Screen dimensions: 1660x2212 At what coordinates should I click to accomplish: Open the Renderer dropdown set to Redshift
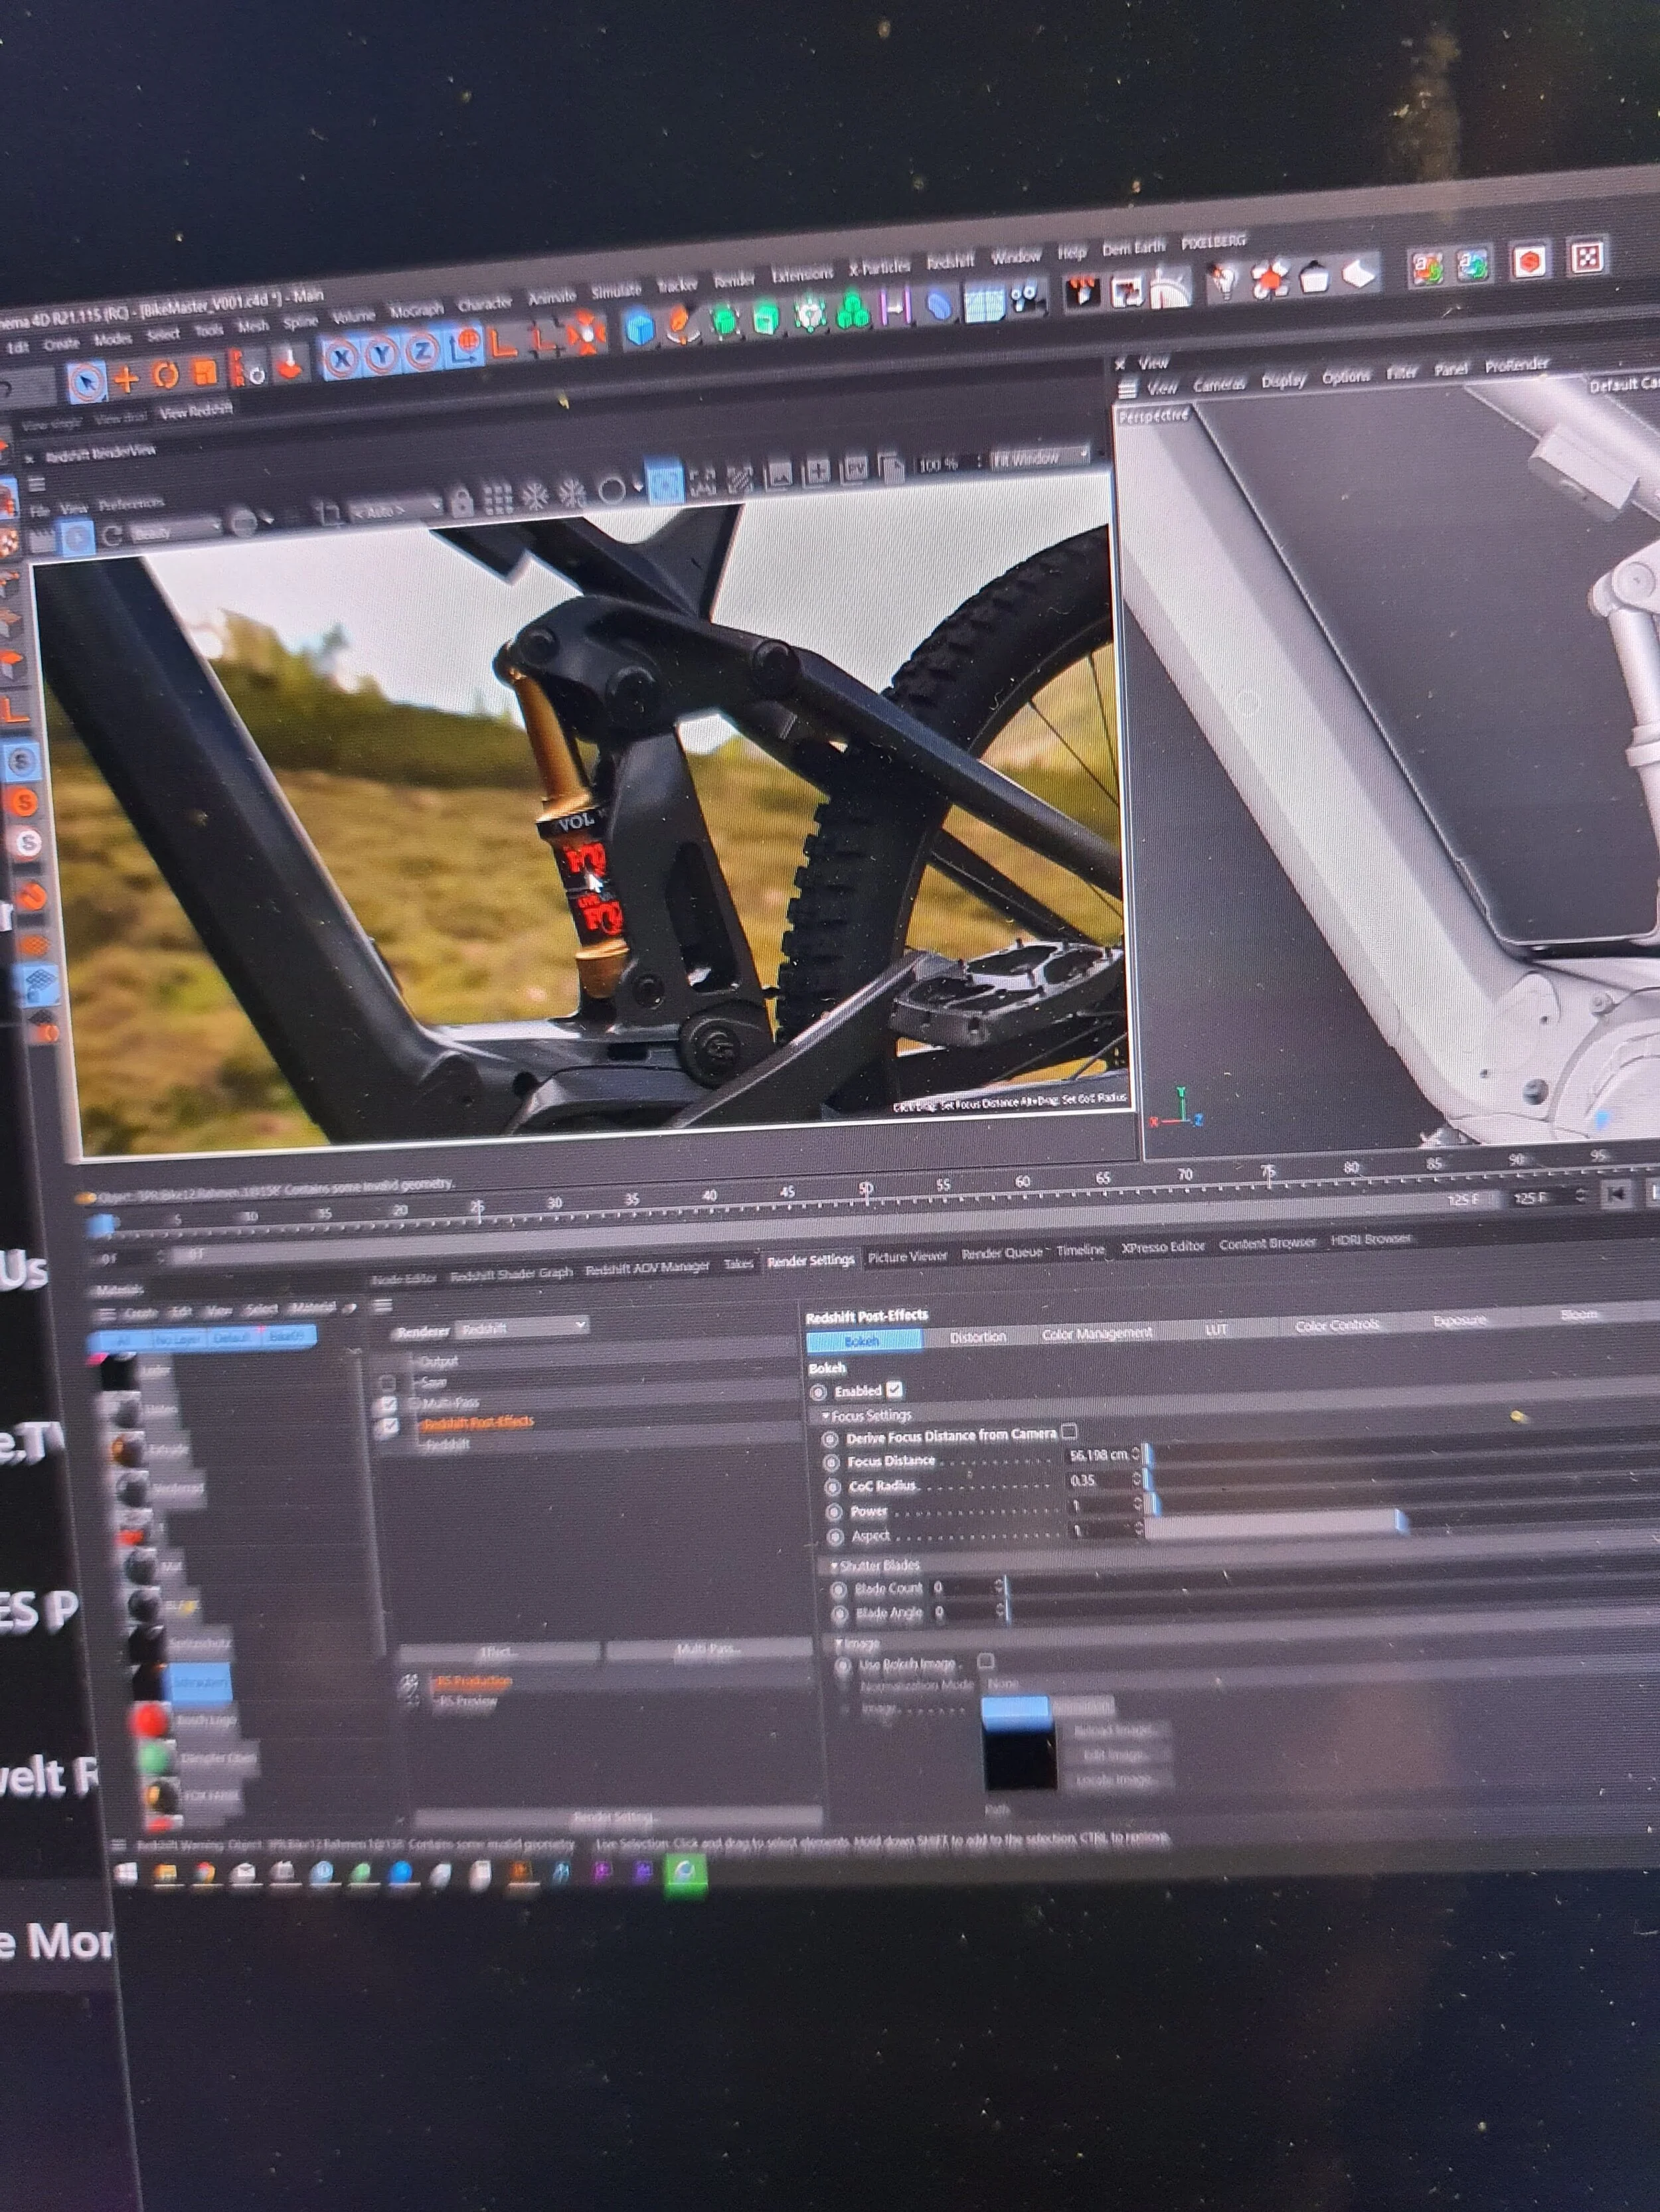point(521,1328)
